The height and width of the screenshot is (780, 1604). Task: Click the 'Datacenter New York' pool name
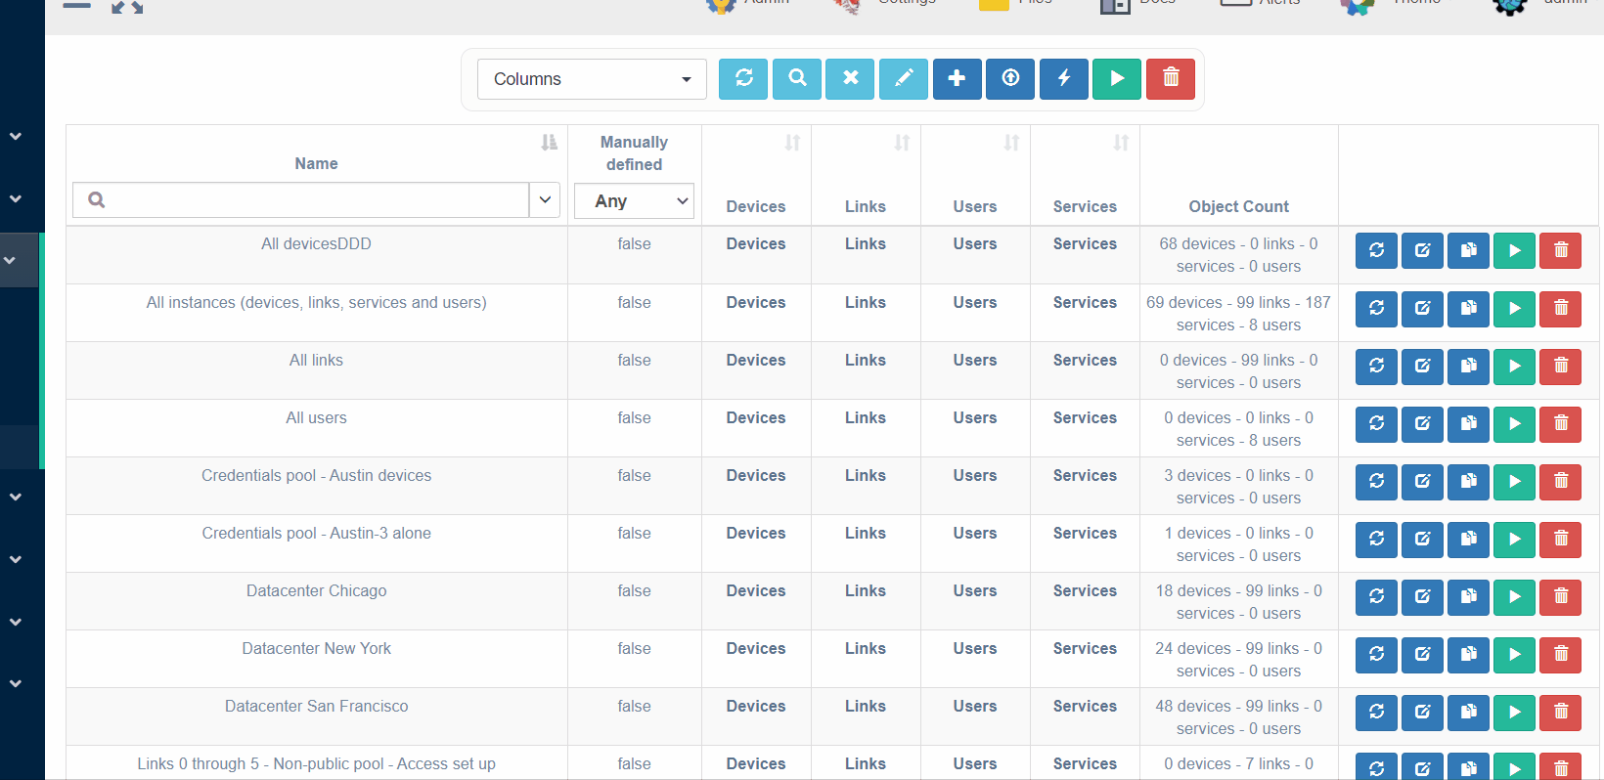(x=317, y=649)
